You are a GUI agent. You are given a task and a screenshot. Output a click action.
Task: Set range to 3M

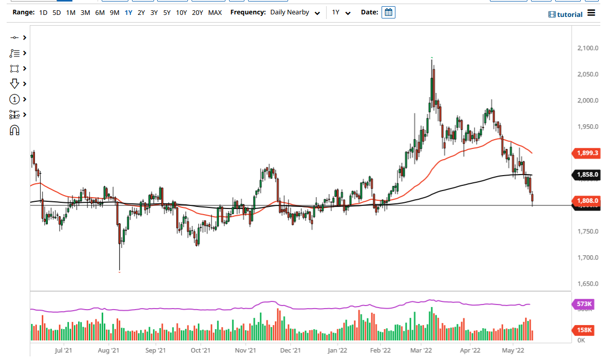tap(85, 13)
